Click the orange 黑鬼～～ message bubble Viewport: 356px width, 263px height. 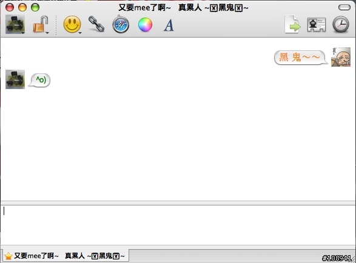pos(301,58)
